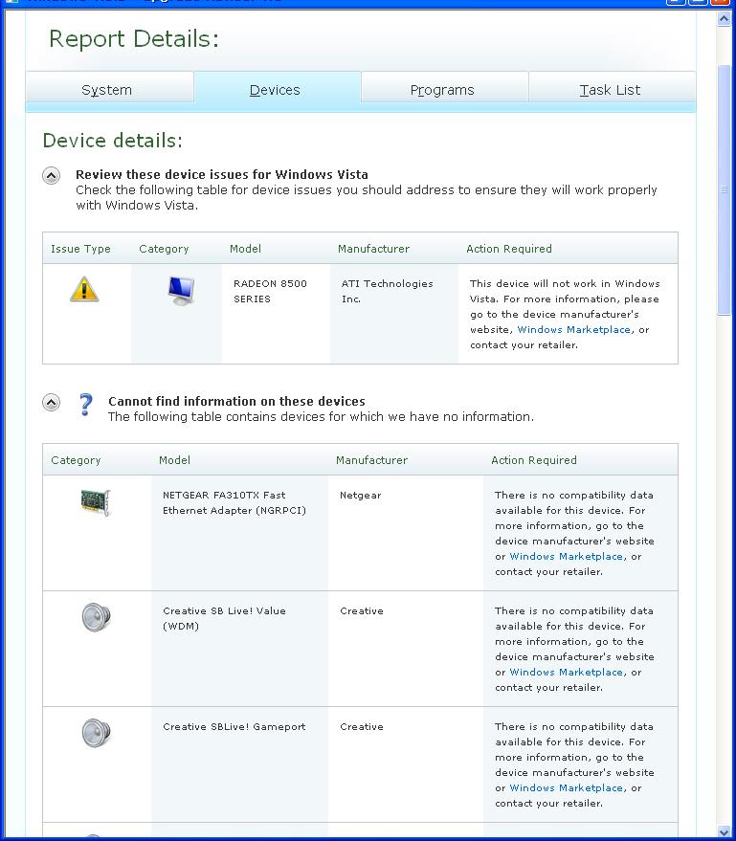This screenshot has width=736, height=841.
Task: Click Creative manufacturer in SB Live! Value row
Action: pyautogui.click(x=361, y=611)
